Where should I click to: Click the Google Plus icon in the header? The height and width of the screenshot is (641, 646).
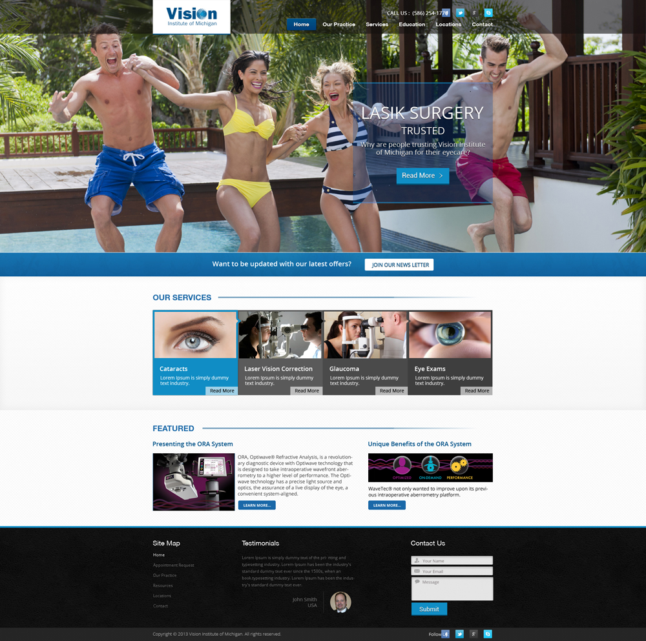coord(474,13)
